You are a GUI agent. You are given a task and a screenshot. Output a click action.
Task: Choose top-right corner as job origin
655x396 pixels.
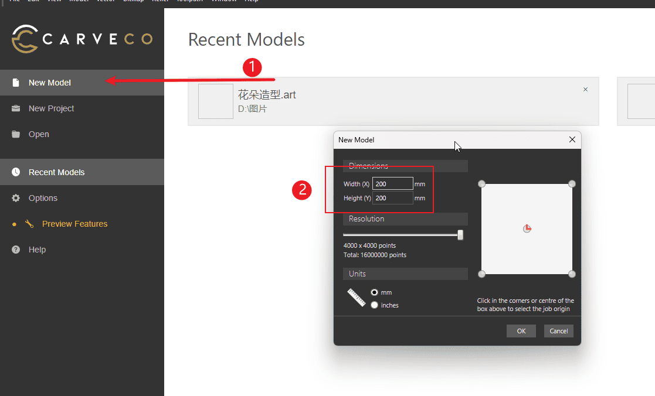pyautogui.click(x=572, y=184)
